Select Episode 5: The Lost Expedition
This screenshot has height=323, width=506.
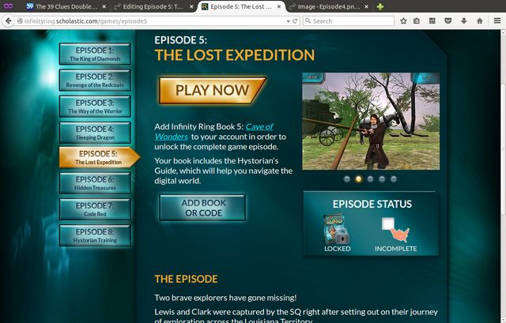pos(100,157)
